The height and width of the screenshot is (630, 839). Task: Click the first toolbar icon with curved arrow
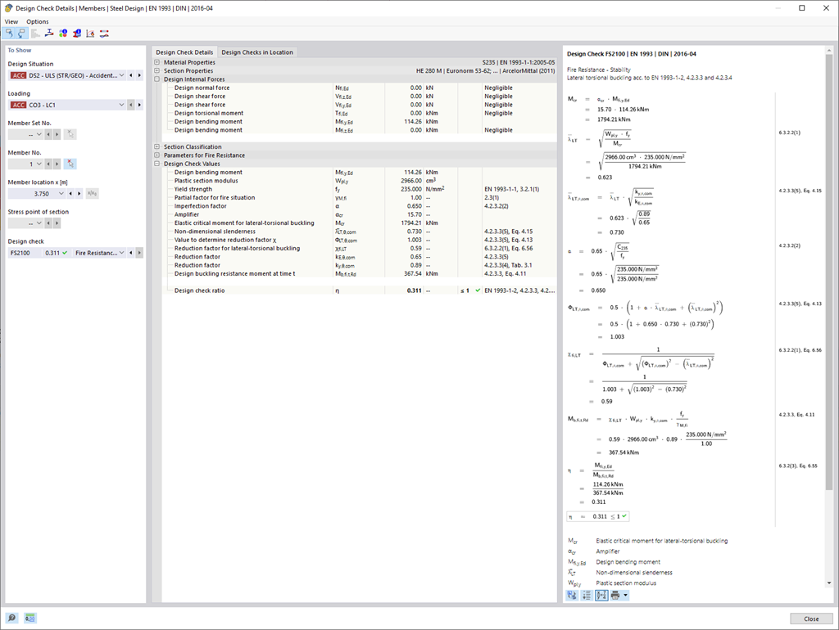click(8, 34)
